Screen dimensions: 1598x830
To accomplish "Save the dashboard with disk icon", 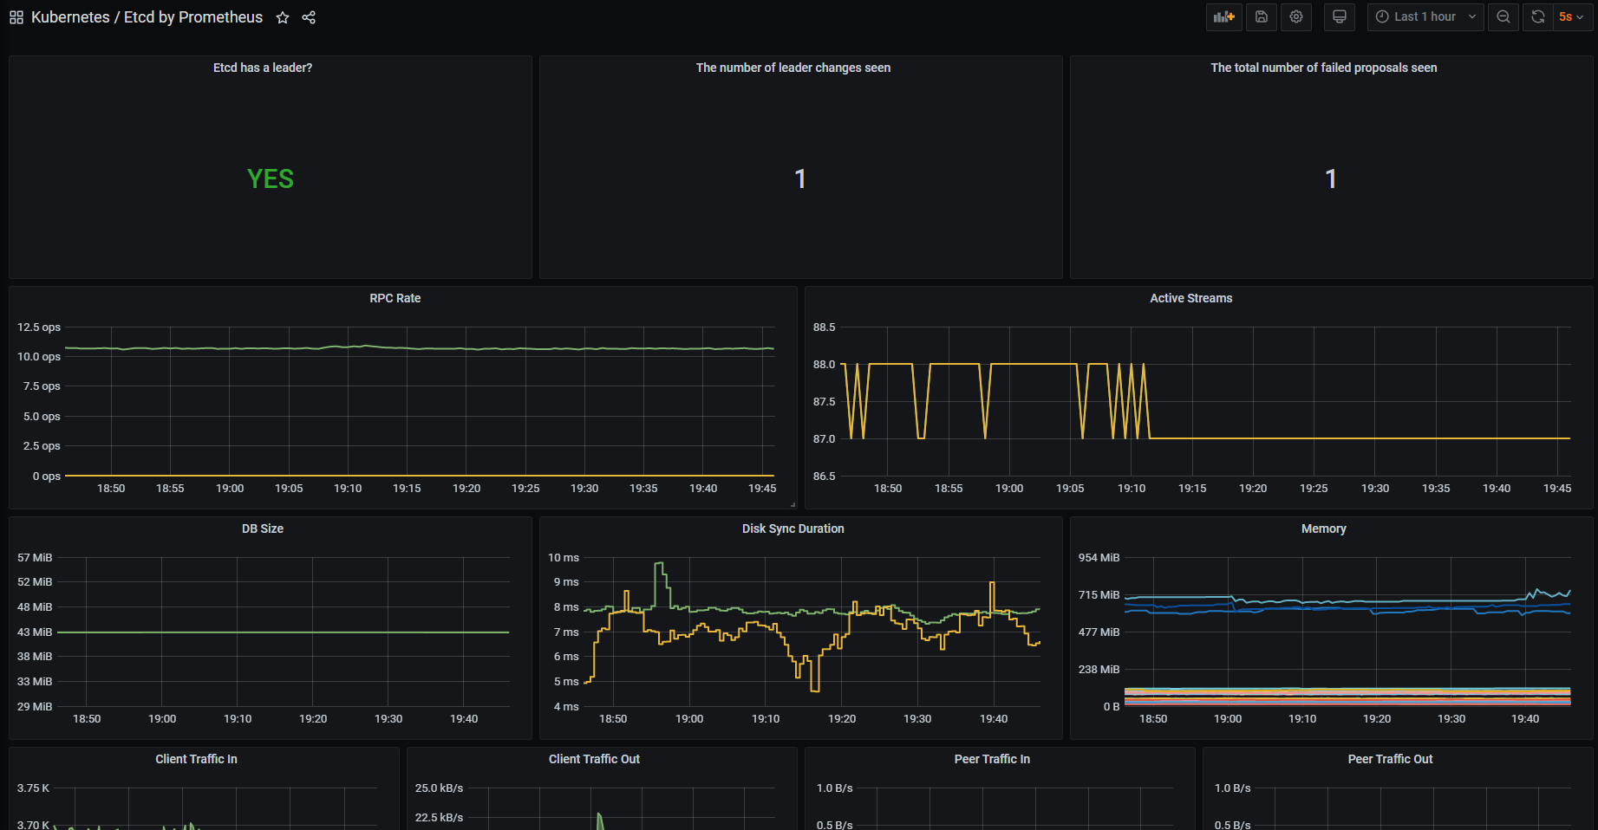I will point(1262,17).
